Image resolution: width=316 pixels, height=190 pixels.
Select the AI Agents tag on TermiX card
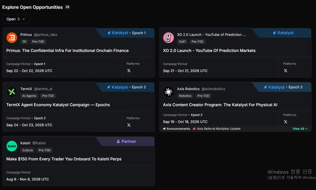pos(29,96)
